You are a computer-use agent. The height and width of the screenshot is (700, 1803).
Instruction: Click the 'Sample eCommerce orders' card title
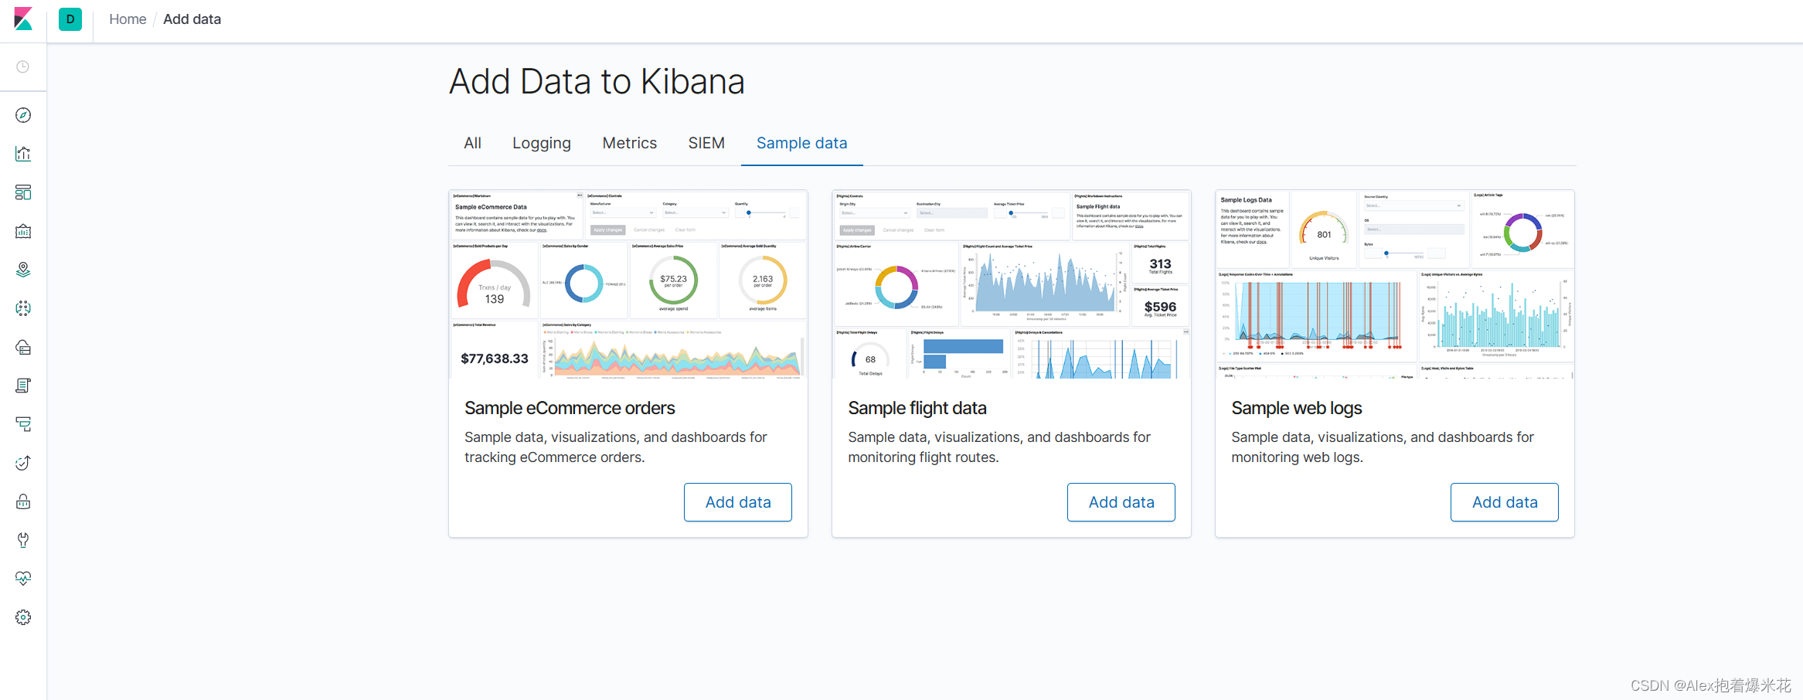coord(570,408)
